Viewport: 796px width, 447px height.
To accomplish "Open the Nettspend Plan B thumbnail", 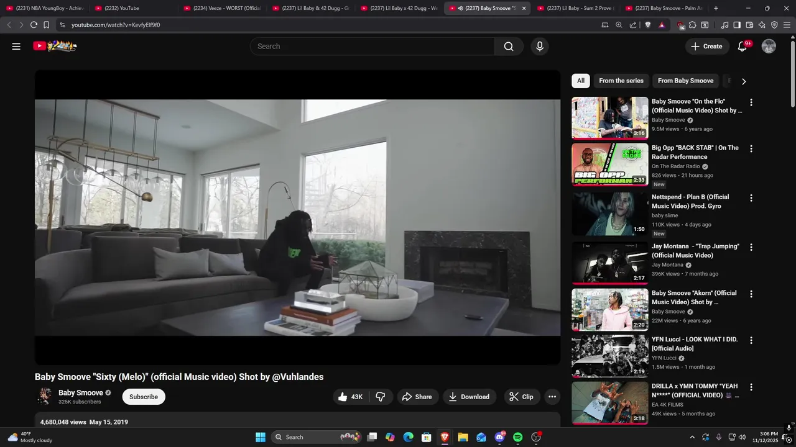I will point(610,214).
